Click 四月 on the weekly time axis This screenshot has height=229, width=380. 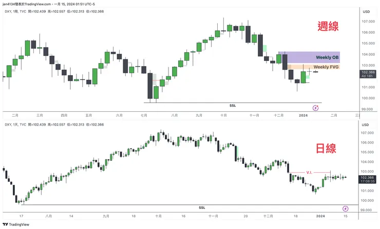click(64, 115)
